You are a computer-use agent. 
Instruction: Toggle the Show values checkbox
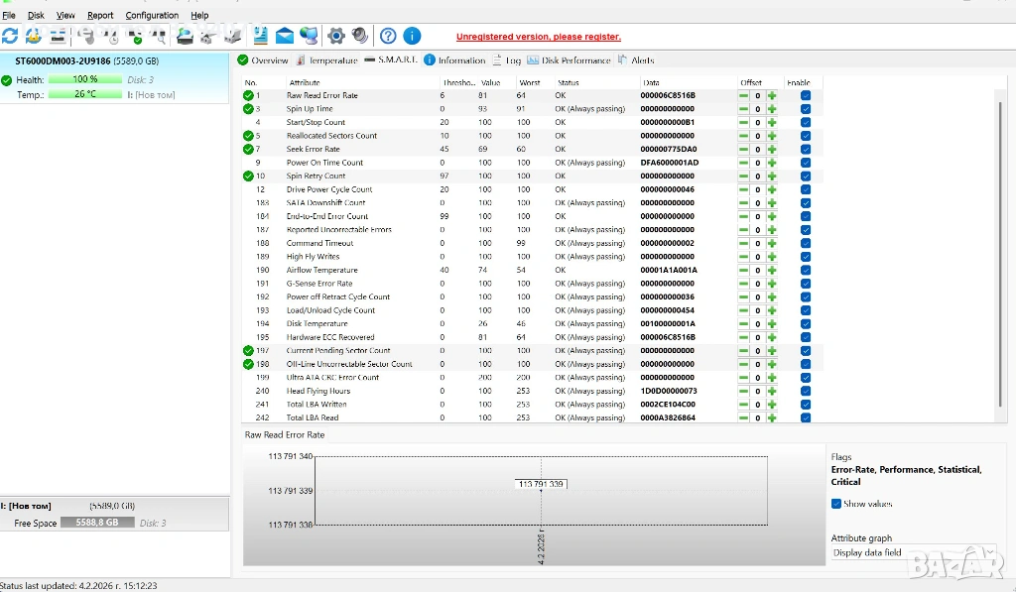click(836, 504)
